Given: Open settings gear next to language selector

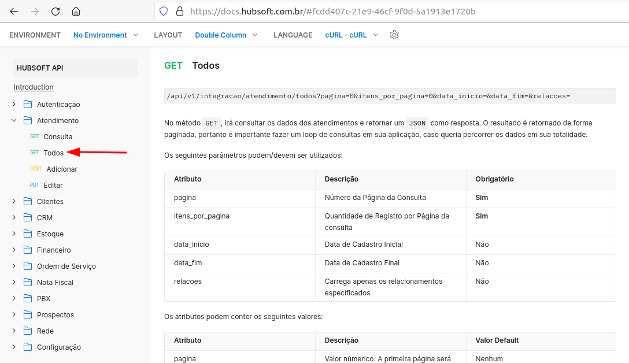Looking at the screenshot, I should point(394,35).
